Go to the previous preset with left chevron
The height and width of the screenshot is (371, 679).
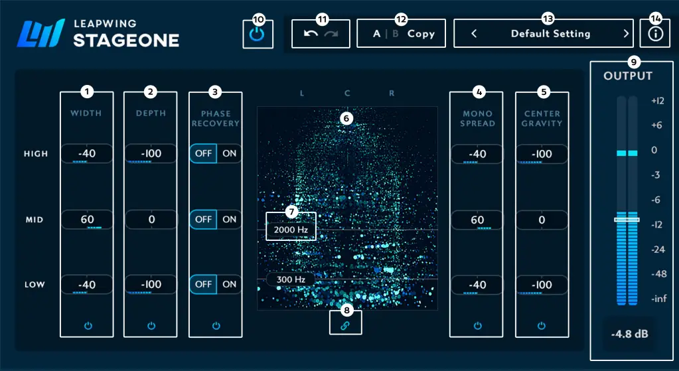point(474,34)
